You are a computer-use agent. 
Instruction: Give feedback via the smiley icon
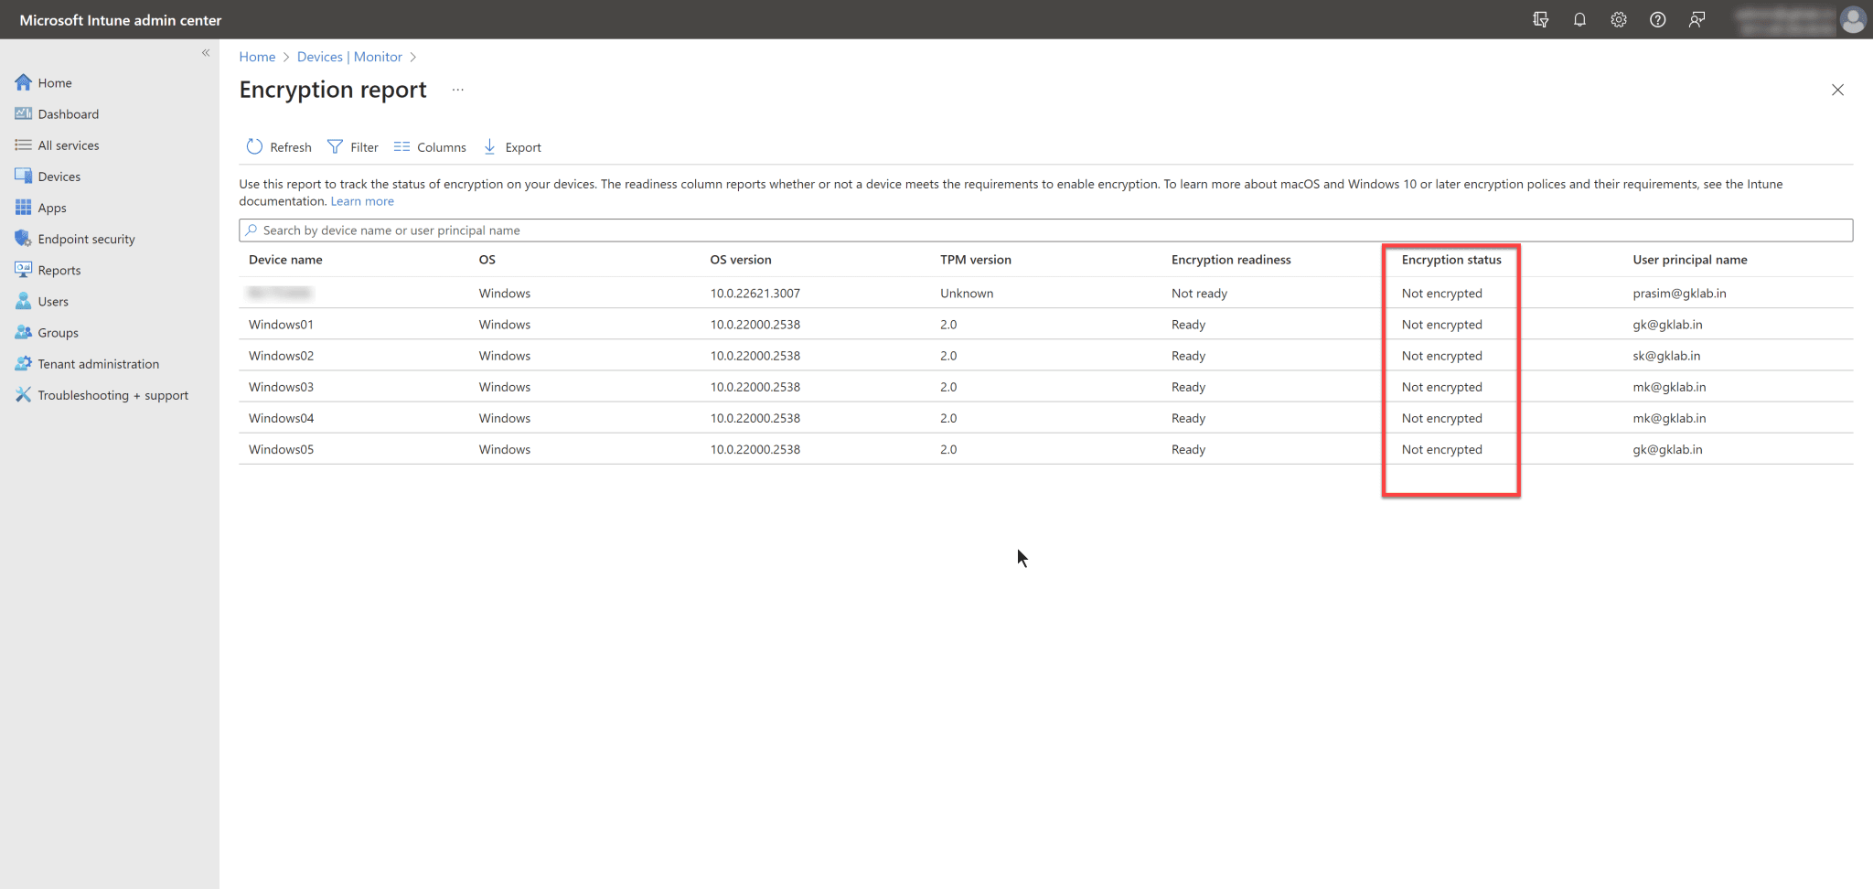[1697, 19]
